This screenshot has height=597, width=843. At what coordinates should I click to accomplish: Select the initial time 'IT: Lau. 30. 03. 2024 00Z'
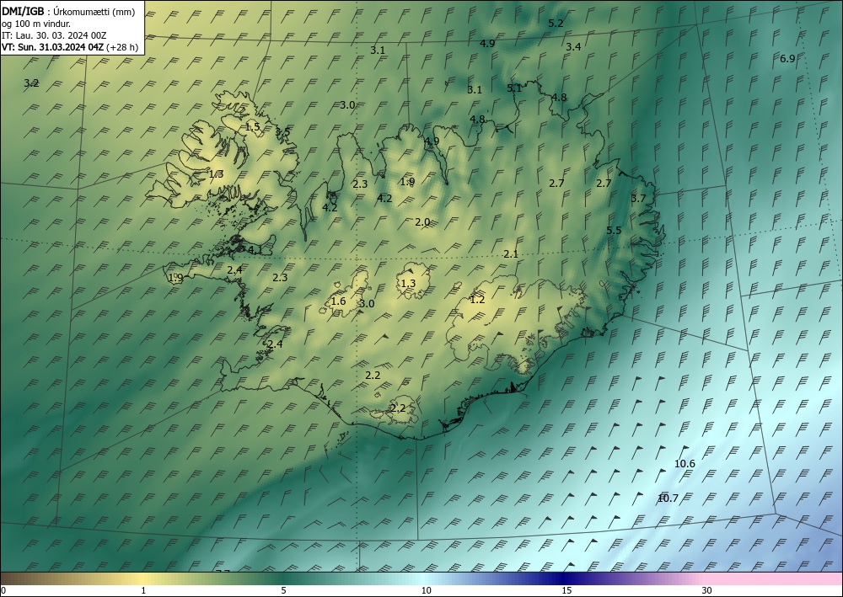pos(55,35)
